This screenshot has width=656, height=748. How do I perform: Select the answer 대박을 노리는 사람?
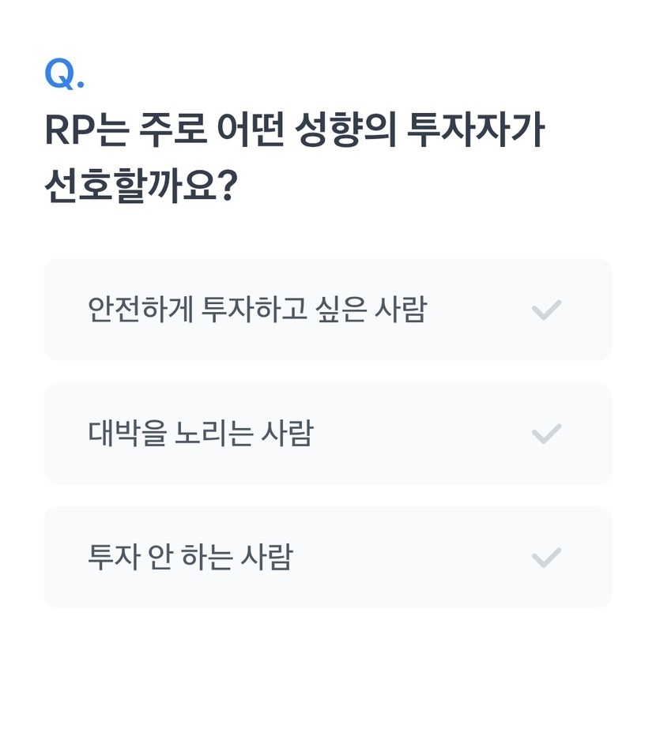201,434
